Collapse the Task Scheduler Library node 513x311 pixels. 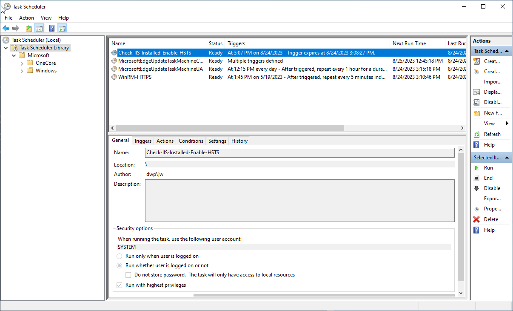click(6, 48)
